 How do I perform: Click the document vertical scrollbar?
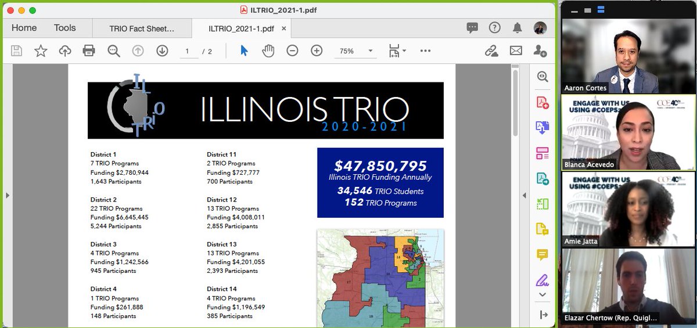point(515,103)
